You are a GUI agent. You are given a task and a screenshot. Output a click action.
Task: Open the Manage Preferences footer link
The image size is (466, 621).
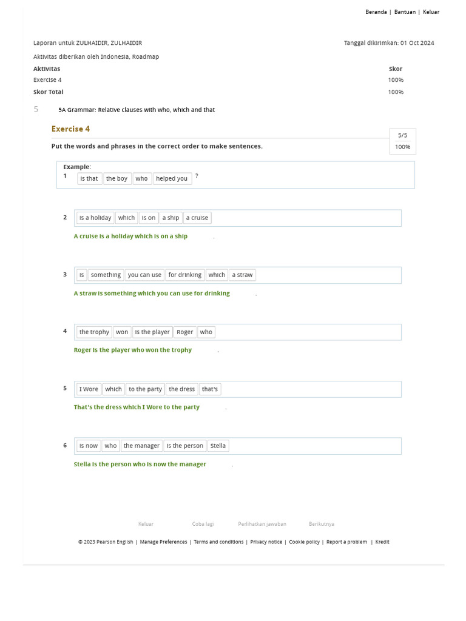coord(163,542)
